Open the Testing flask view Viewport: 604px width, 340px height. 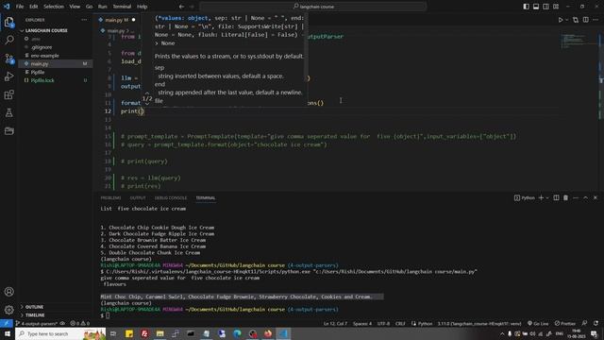8,112
